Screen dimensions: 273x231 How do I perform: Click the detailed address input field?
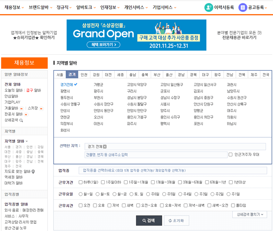(156, 155)
